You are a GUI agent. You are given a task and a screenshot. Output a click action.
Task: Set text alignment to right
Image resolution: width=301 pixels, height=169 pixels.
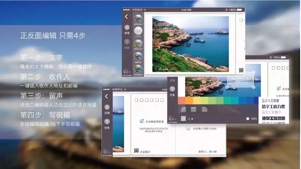(204, 109)
